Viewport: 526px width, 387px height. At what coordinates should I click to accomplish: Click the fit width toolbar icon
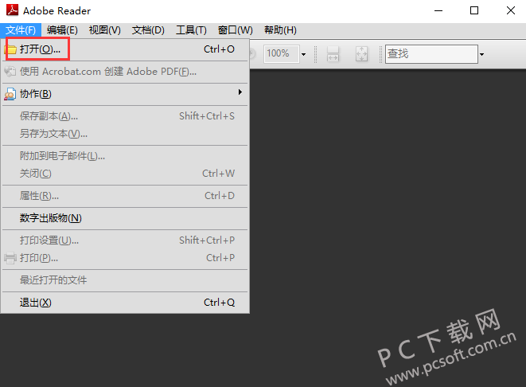pos(333,54)
